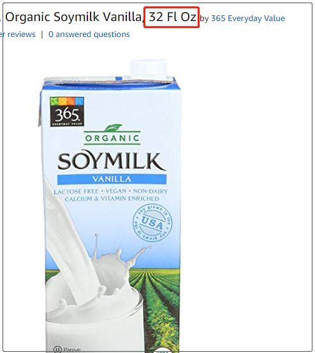The image size is (315, 353).
Task: Click the blue VANILLA banner on carton
Action: coord(112,179)
